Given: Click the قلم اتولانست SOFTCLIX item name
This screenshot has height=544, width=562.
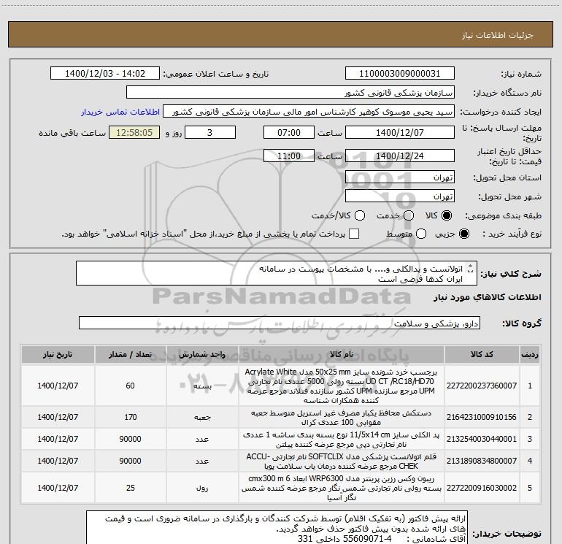Looking at the screenshot, I should (x=342, y=461).
